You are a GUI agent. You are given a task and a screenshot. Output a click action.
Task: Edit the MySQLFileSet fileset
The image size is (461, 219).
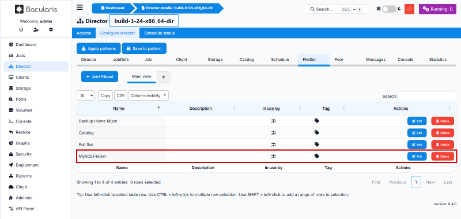(x=417, y=156)
